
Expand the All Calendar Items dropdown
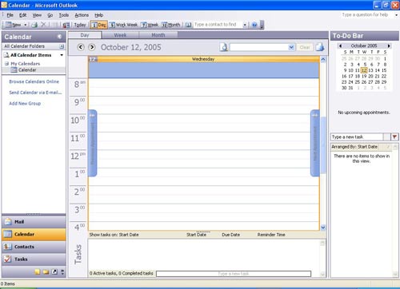[x=62, y=55]
